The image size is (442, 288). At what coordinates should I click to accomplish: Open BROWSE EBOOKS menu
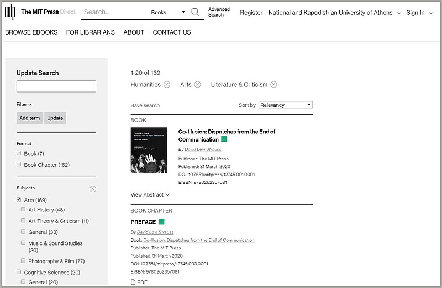point(31,32)
